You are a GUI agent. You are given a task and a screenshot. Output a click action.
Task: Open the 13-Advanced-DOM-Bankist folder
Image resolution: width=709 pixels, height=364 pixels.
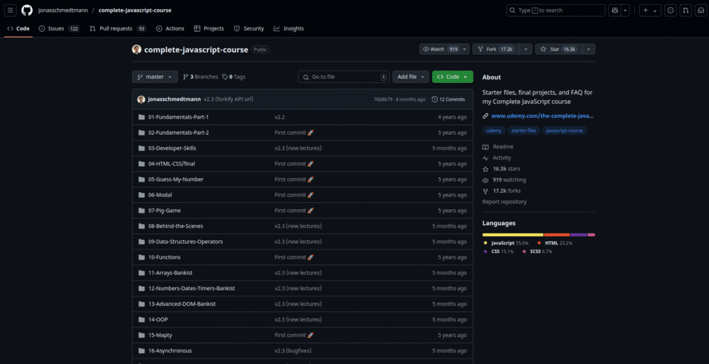pos(182,304)
